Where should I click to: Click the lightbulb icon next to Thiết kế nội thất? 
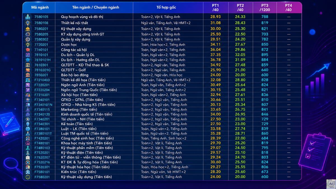click(x=28, y=23)
